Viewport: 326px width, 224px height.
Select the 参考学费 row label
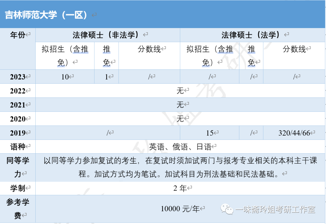tap(18, 209)
